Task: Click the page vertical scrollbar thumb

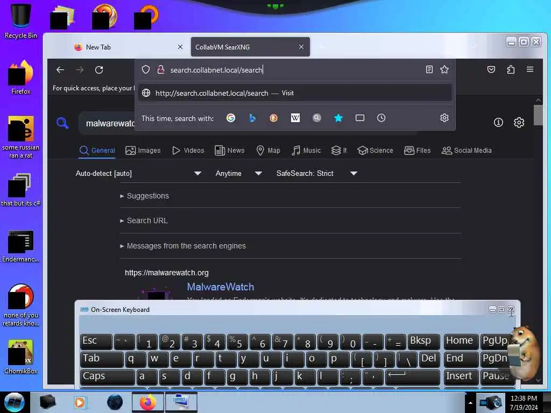Action: pyautogui.click(x=538, y=115)
